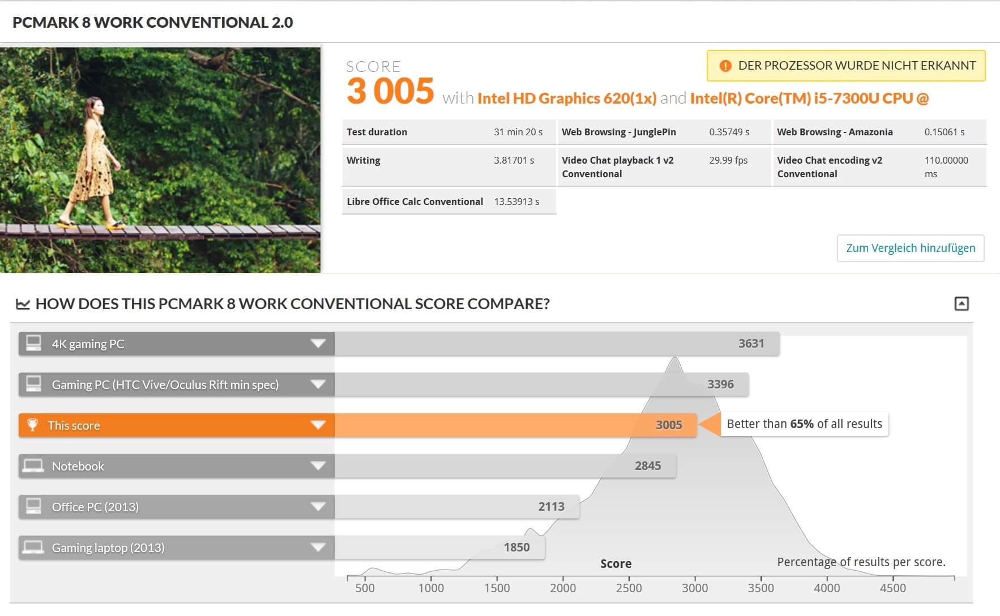Open the Intel HD Graphics 620(1x) link
The width and height of the screenshot is (1000, 616).
pos(566,99)
